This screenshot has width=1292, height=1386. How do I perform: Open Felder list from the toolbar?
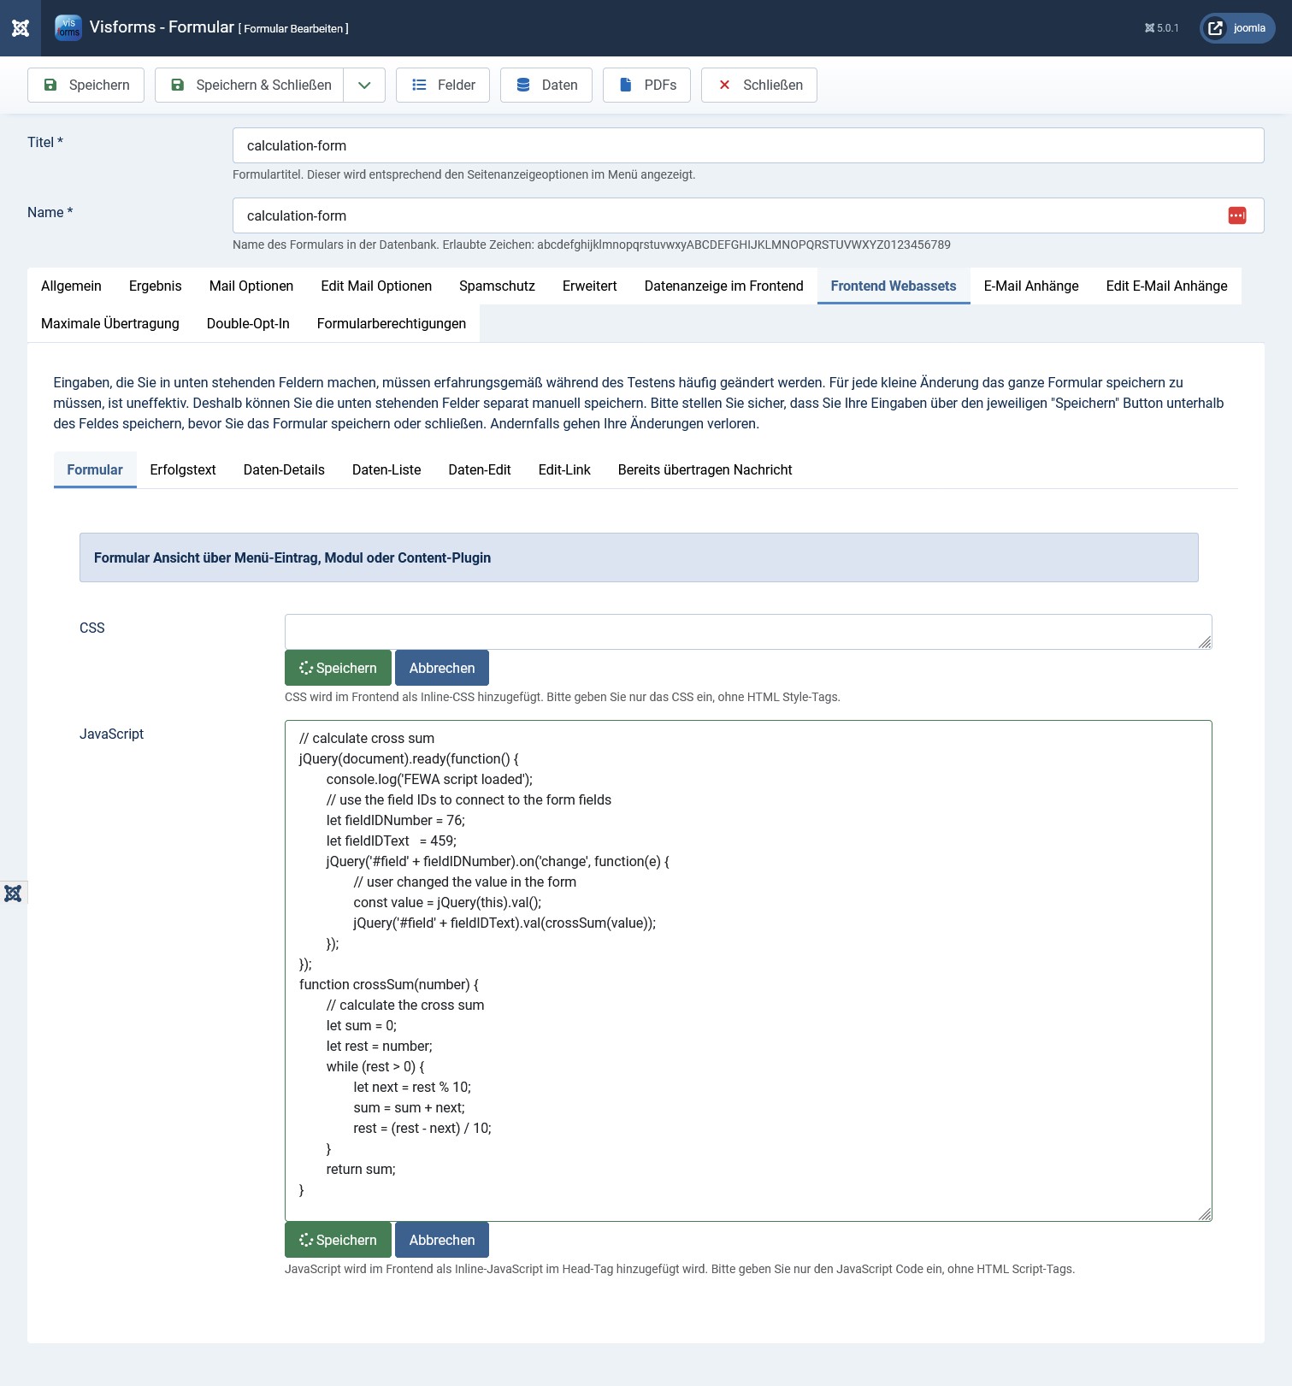coord(442,86)
